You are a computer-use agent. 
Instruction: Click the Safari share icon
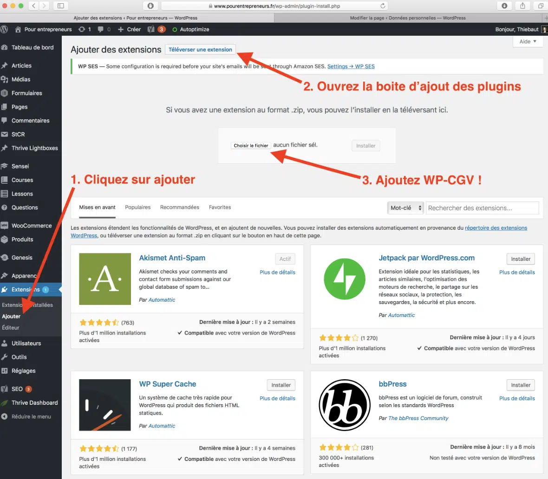tap(522, 6)
